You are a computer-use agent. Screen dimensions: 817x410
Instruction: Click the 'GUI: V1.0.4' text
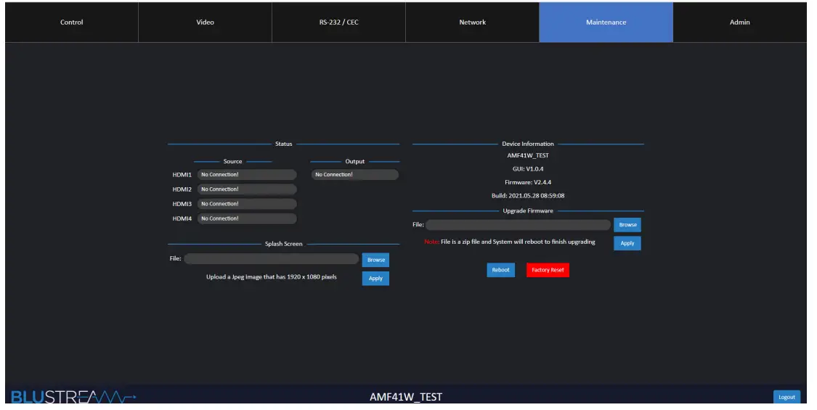pos(528,169)
